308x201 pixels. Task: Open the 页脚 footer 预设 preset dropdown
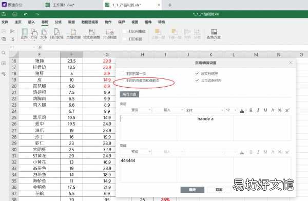pyautogui.click(x=136, y=152)
